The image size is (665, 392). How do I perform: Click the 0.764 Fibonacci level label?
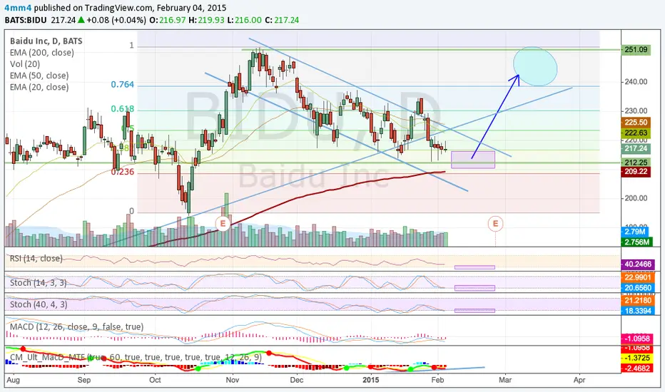123,84
